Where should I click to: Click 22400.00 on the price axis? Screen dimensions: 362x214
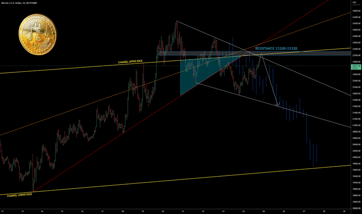pyautogui.click(x=357, y=81)
